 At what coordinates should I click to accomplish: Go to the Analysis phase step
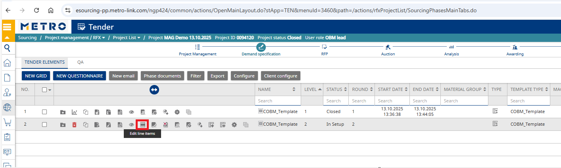[451, 50]
